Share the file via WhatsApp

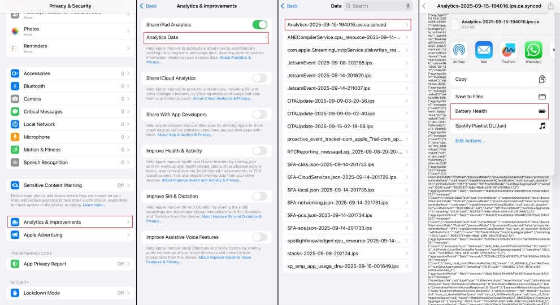tap(533, 50)
